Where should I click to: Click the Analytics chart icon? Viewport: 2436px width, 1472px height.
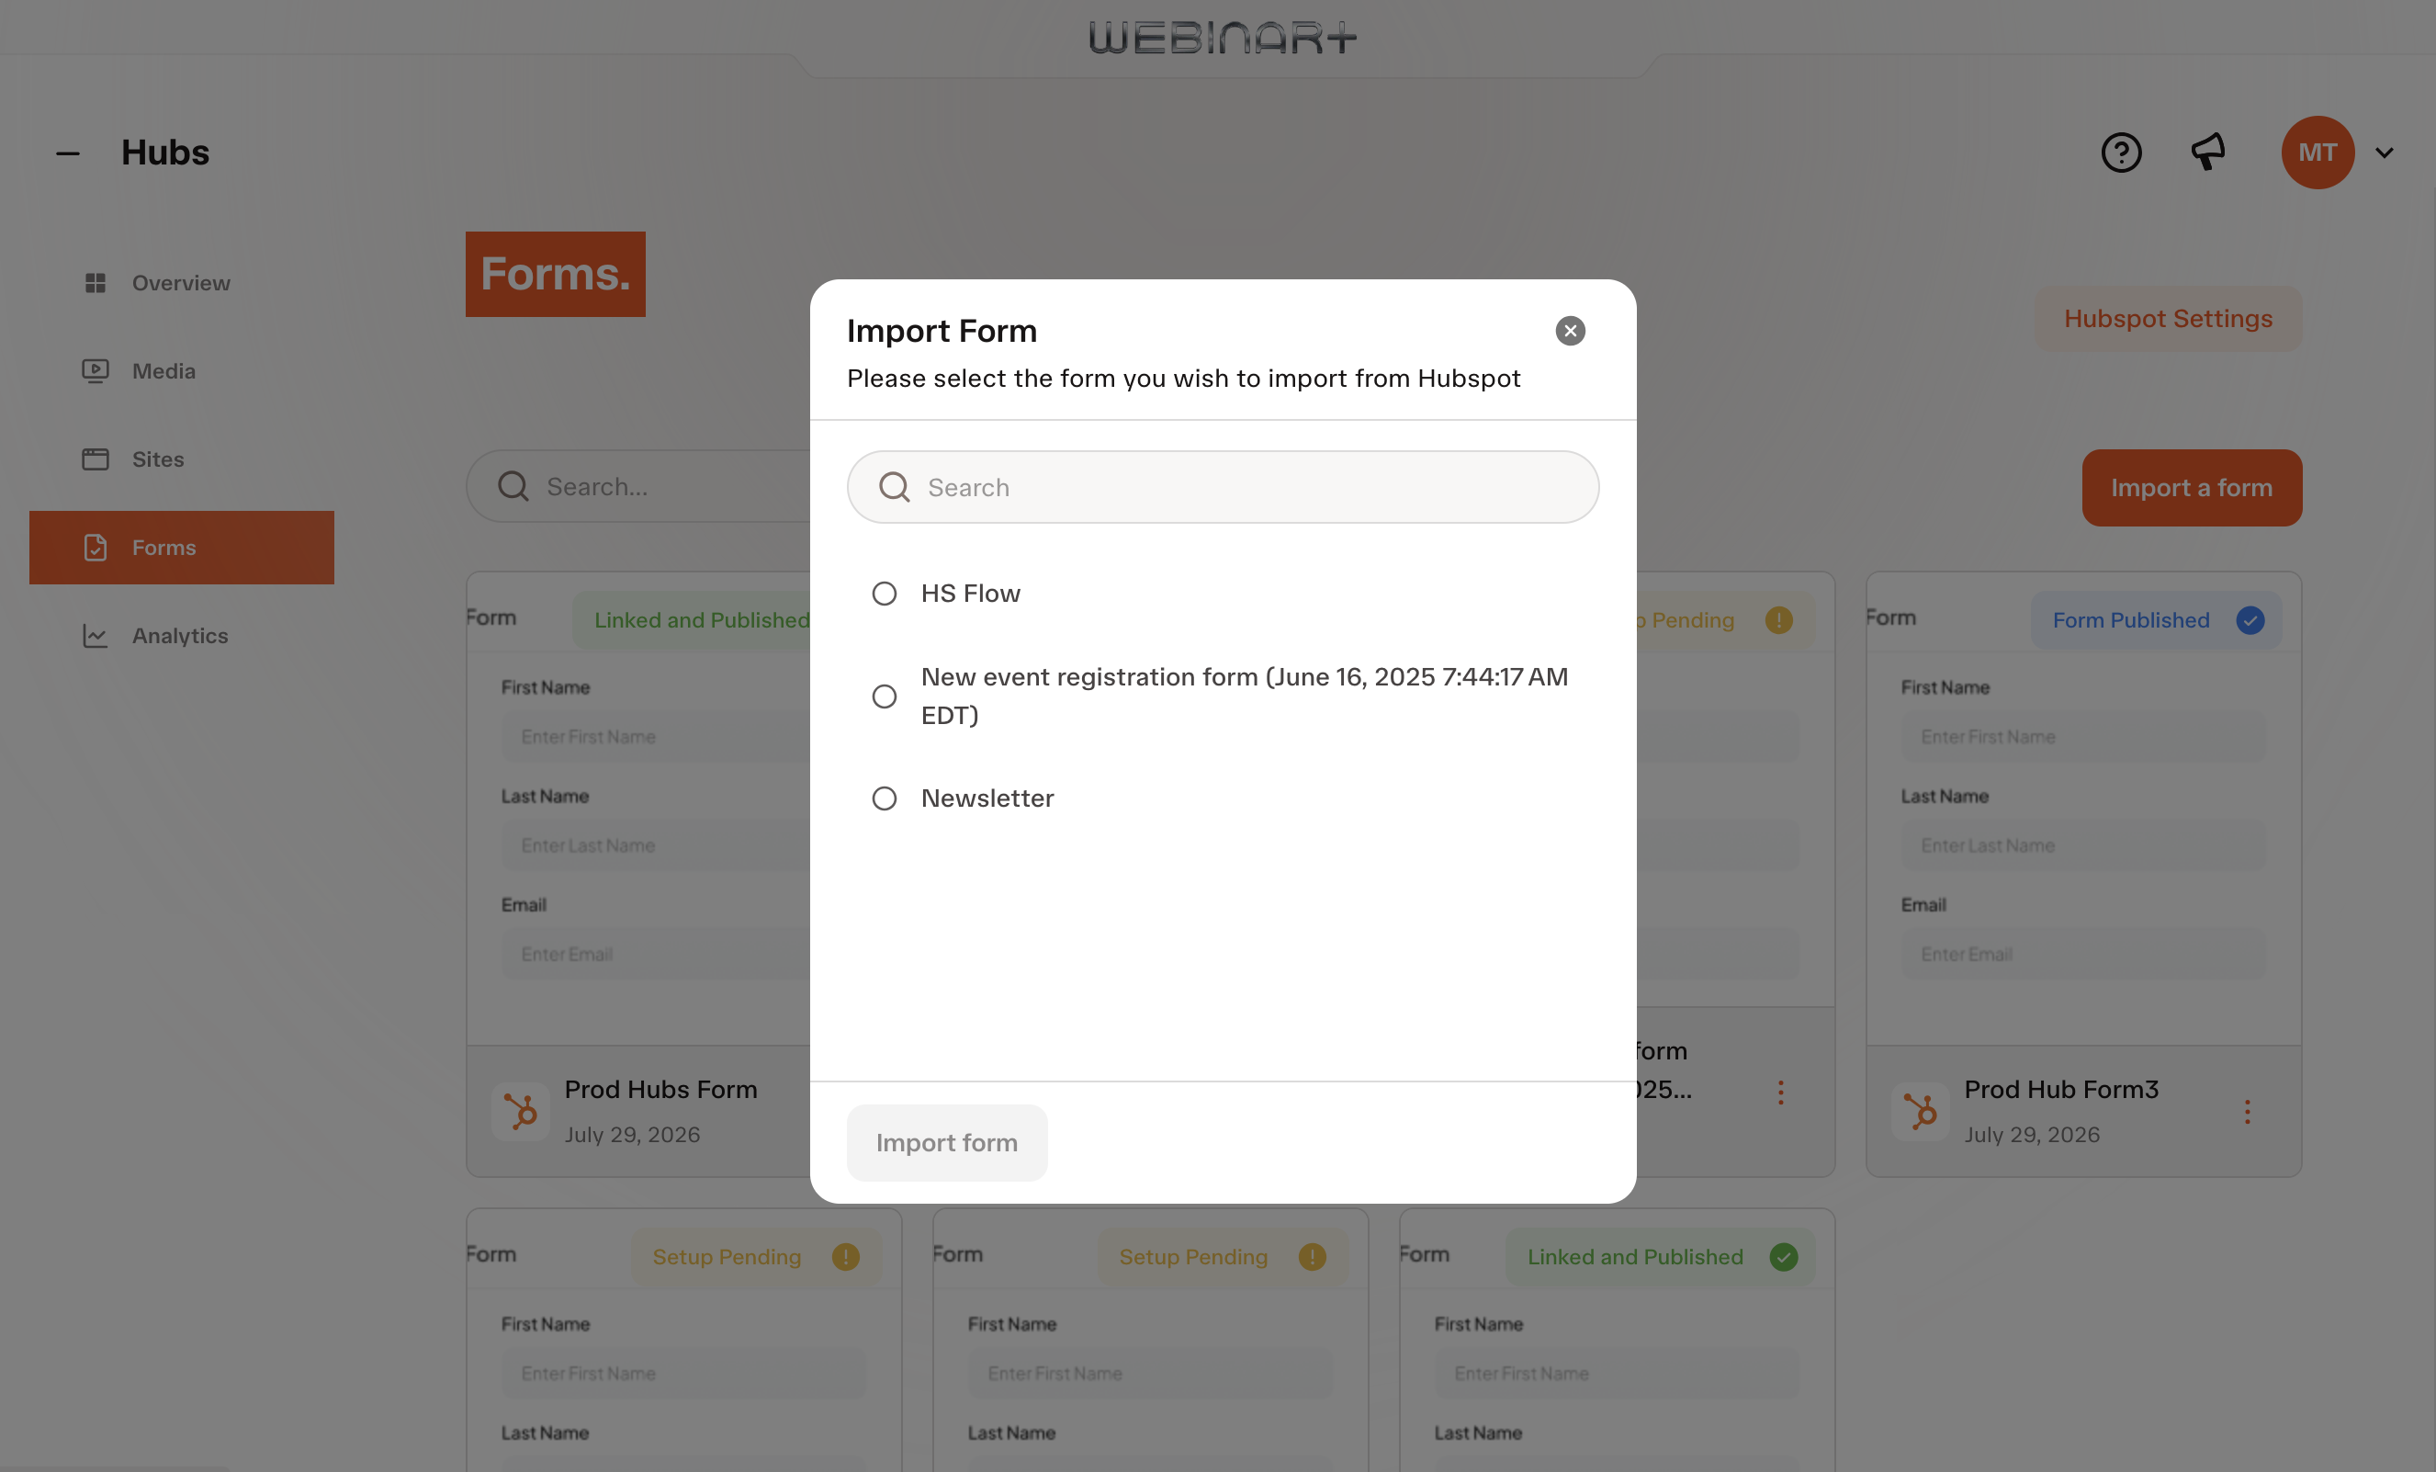click(95, 636)
